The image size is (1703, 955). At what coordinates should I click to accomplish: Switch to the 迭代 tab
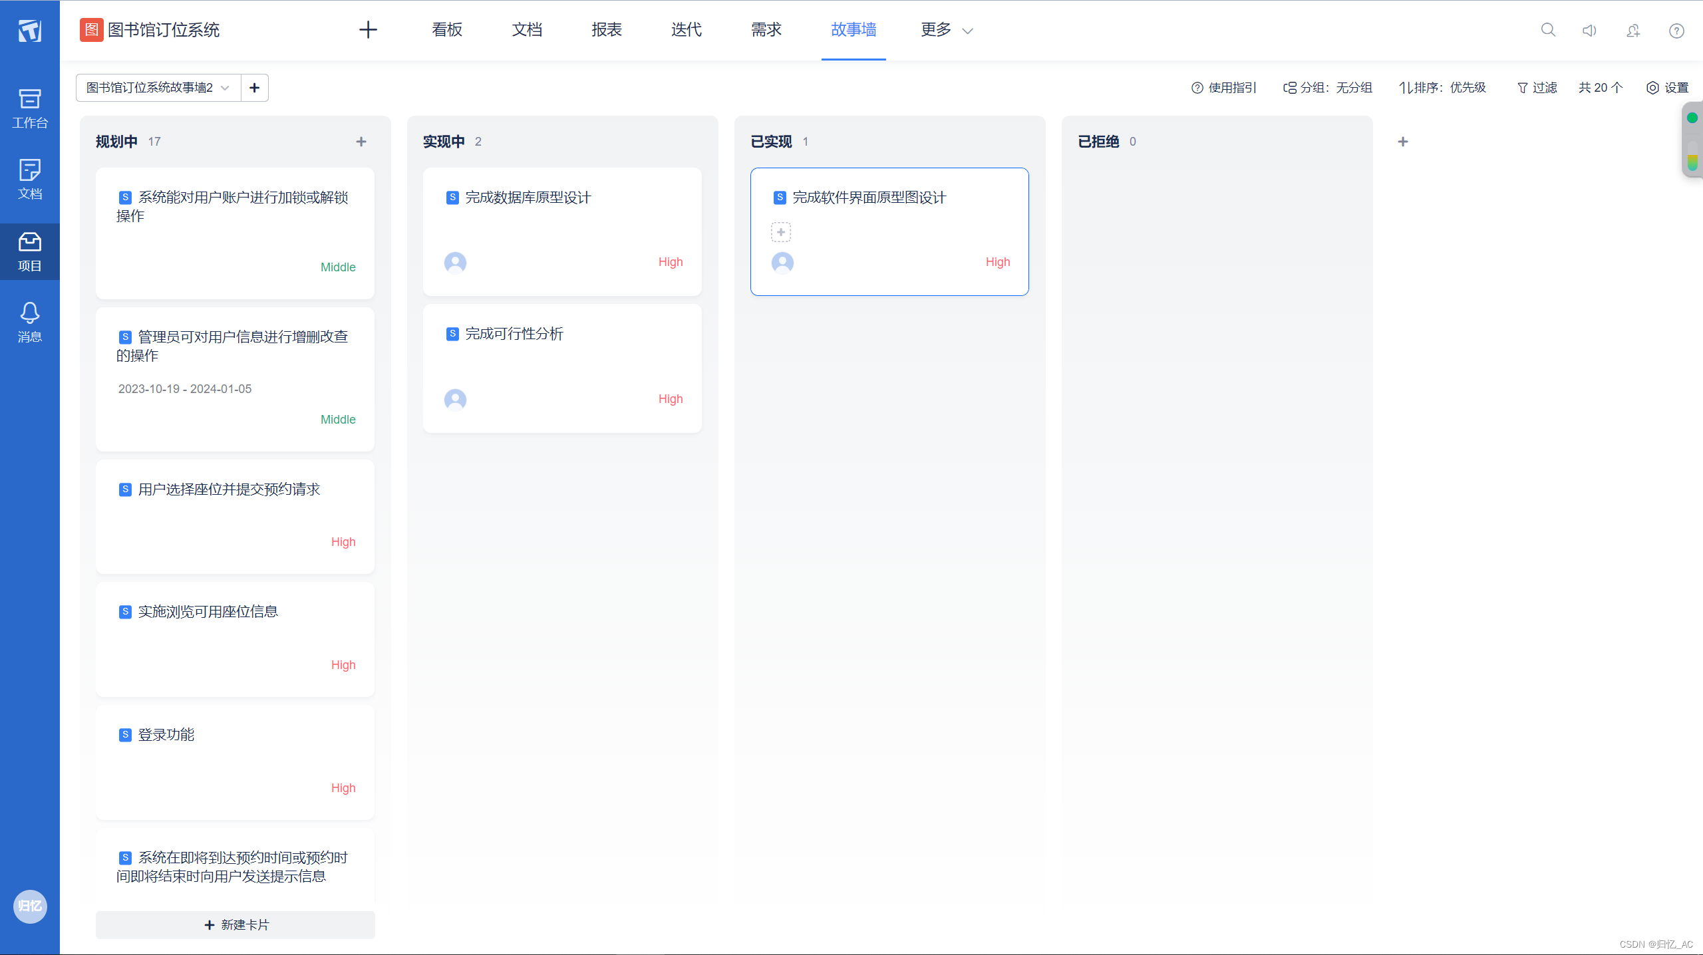coord(687,30)
